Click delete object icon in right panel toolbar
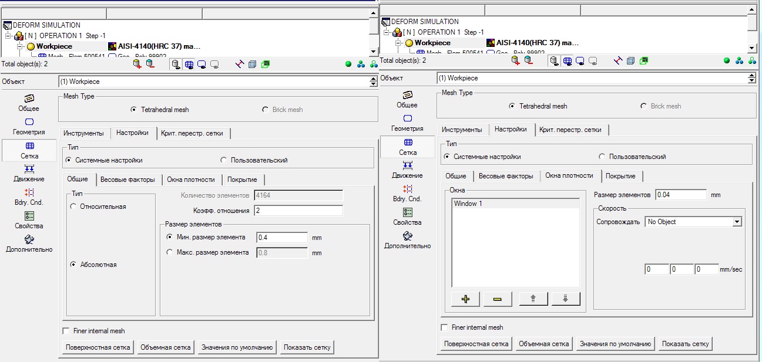This screenshot has width=762, height=362. [x=528, y=60]
